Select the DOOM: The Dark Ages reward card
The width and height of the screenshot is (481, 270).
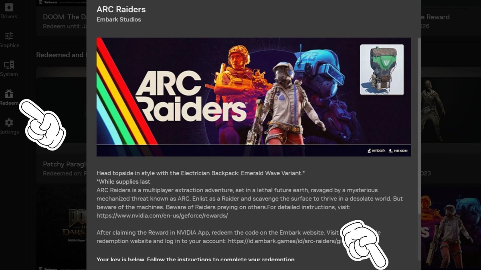pyautogui.click(x=61, y=21)
